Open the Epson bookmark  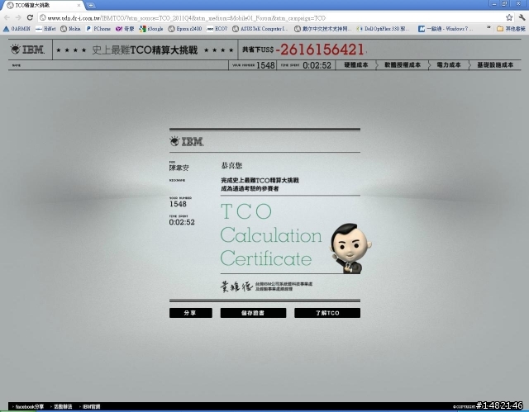click(185, 29)
